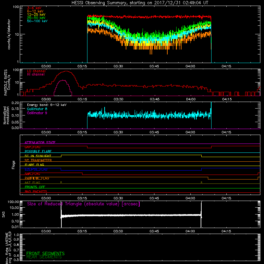
Task: Click the cyan 50-100 keV legend label
Action: tap(37, 21)
